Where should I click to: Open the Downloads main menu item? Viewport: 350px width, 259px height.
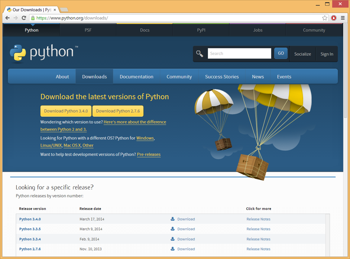point(94,77)
